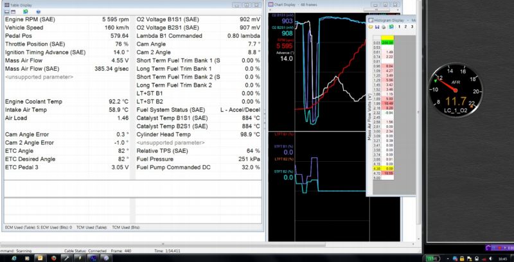Switch to histogram page 3
The image size is (514, 262).
[412, 26]
